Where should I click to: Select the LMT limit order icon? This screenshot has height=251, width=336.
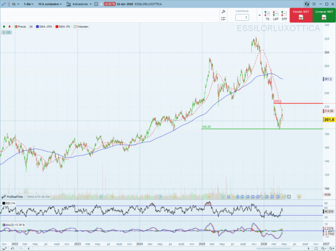coord(276,16)
